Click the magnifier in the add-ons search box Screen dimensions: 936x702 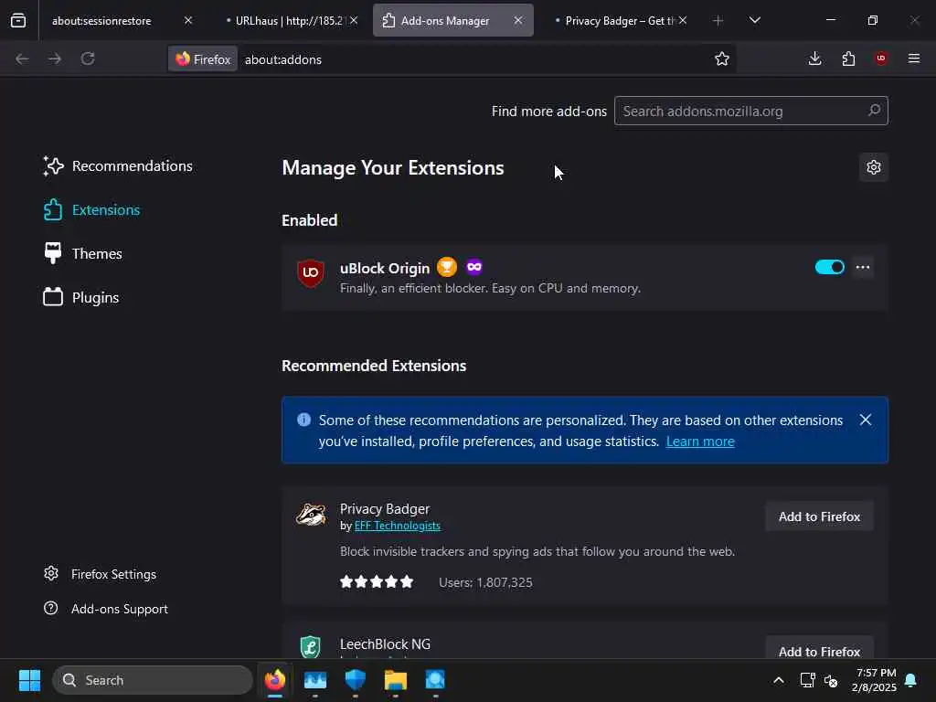874,111
